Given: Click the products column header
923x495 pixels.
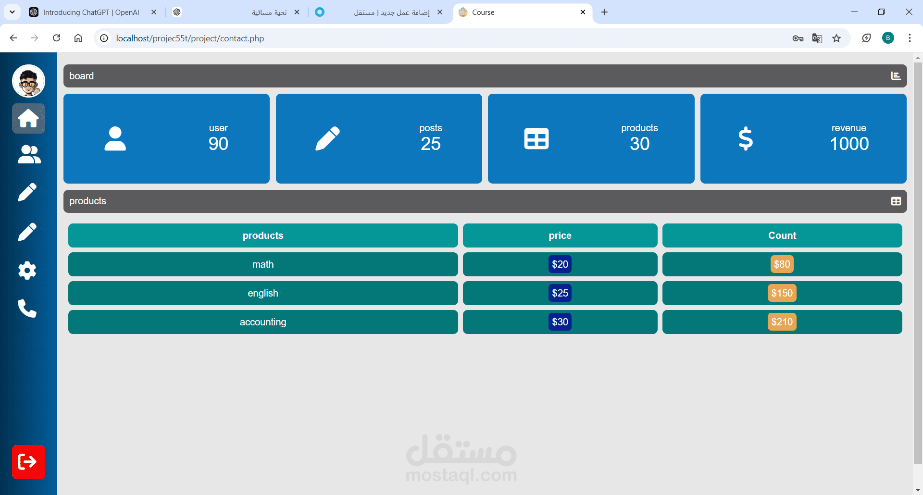Looking at the screenshot, I should click(263, 235).
